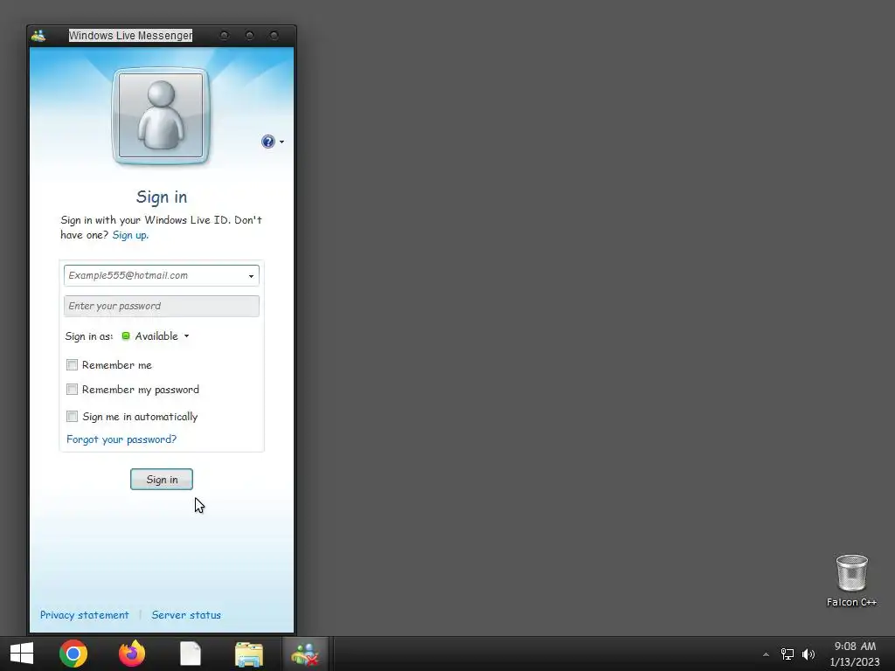Click Messenger icon in window title bar
This screenshot has width=895, height=671.
pyautogui.click(x=38, y=36)
